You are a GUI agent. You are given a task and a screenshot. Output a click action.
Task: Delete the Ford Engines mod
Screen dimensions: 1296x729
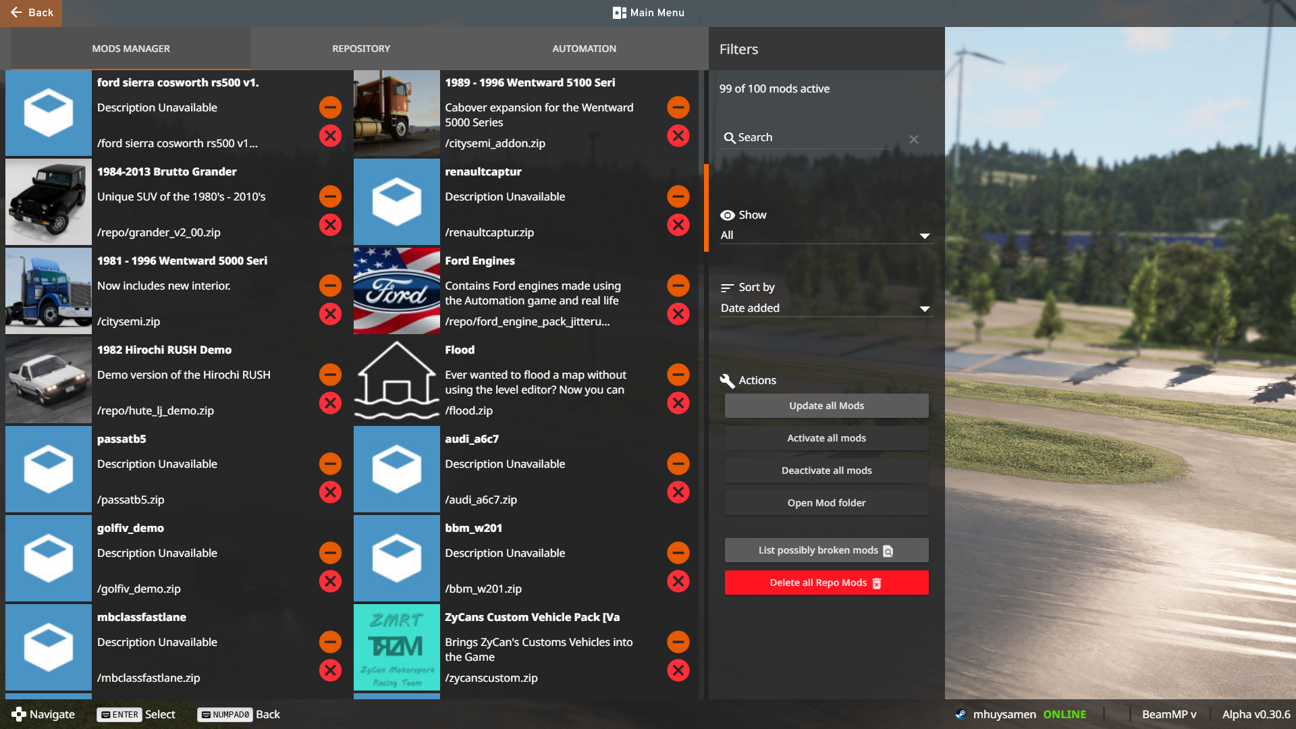tap(678, 314)
